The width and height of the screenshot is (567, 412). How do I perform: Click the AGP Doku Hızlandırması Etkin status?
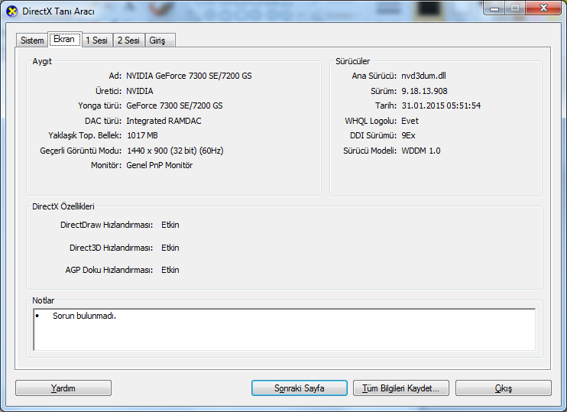(x=170, y=270)
